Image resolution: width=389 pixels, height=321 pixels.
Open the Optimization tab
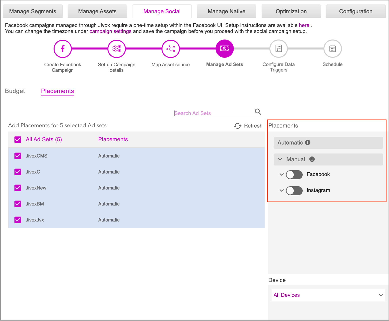[x=291, y=11]
